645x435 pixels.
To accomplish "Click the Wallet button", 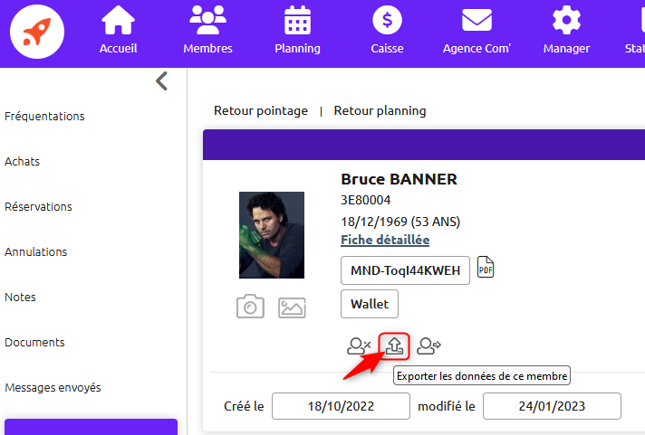I will tap(370, 304).
